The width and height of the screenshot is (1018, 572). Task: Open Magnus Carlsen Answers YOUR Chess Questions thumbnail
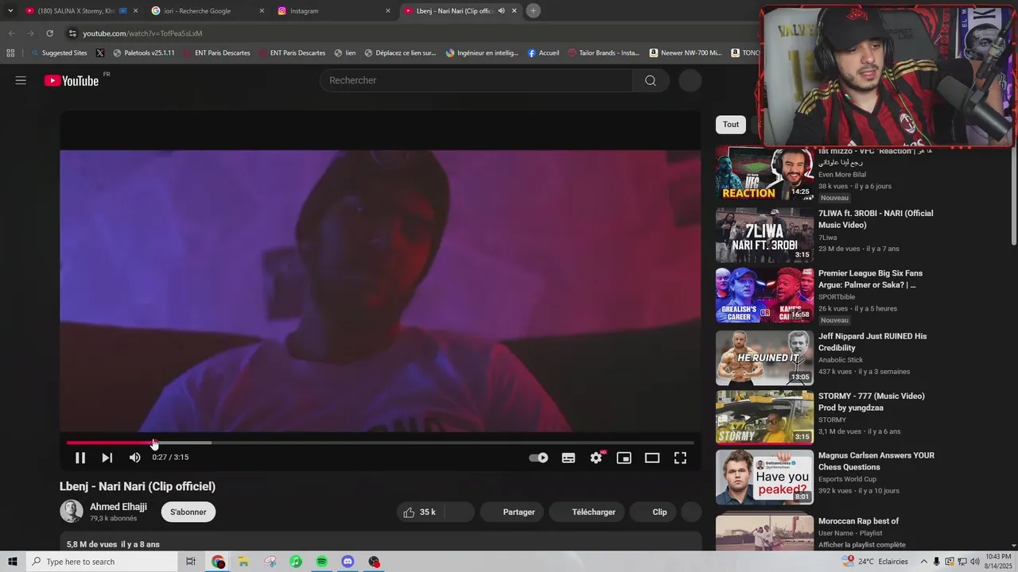coord(764,477)
